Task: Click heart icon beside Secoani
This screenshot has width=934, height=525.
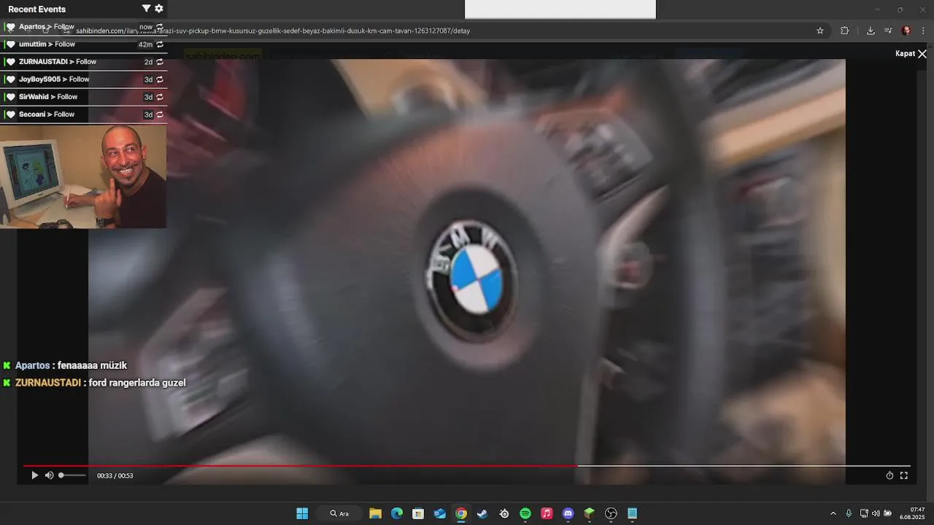Action: tap(10, 114)
